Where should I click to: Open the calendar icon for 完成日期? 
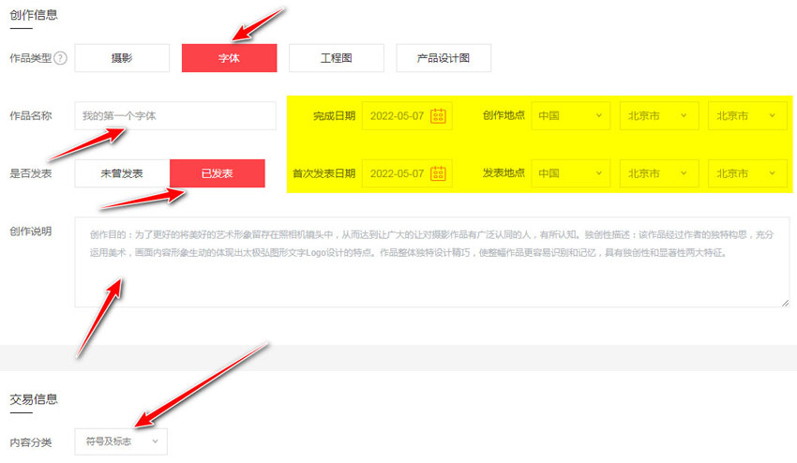tap(438, 116)
